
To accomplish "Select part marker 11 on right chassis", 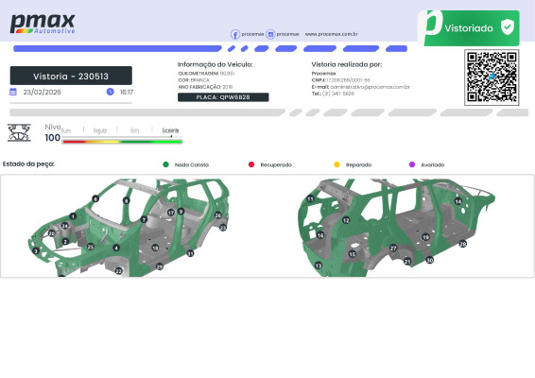I will [x=310, y=198].
